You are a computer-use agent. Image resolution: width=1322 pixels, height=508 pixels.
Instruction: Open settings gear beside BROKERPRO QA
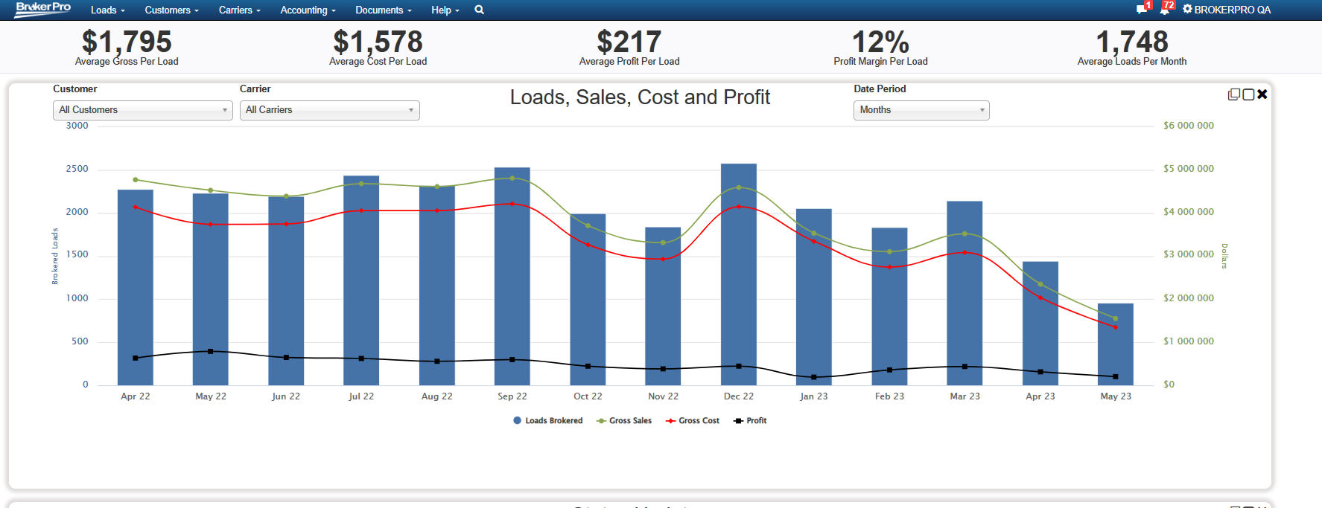tap(1187, 10)
